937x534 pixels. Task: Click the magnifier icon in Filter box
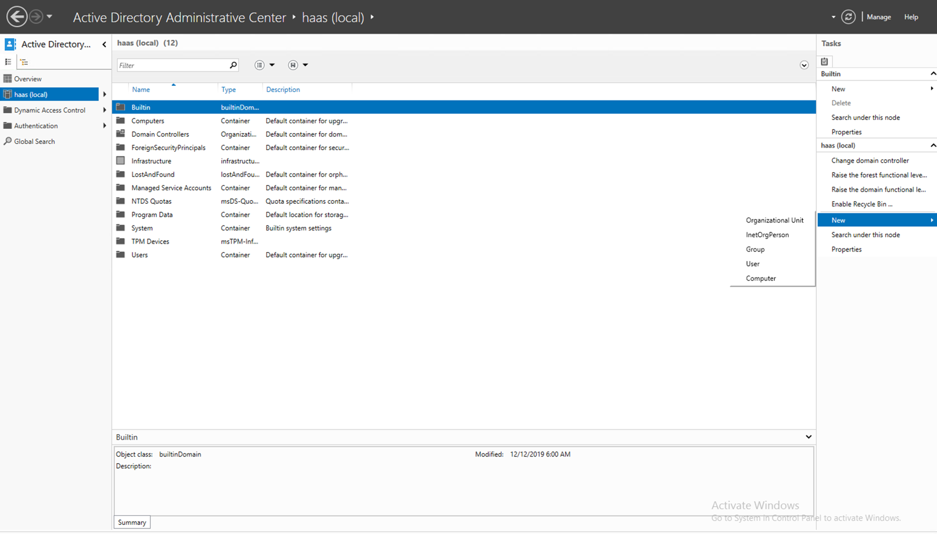coord(233,65)
